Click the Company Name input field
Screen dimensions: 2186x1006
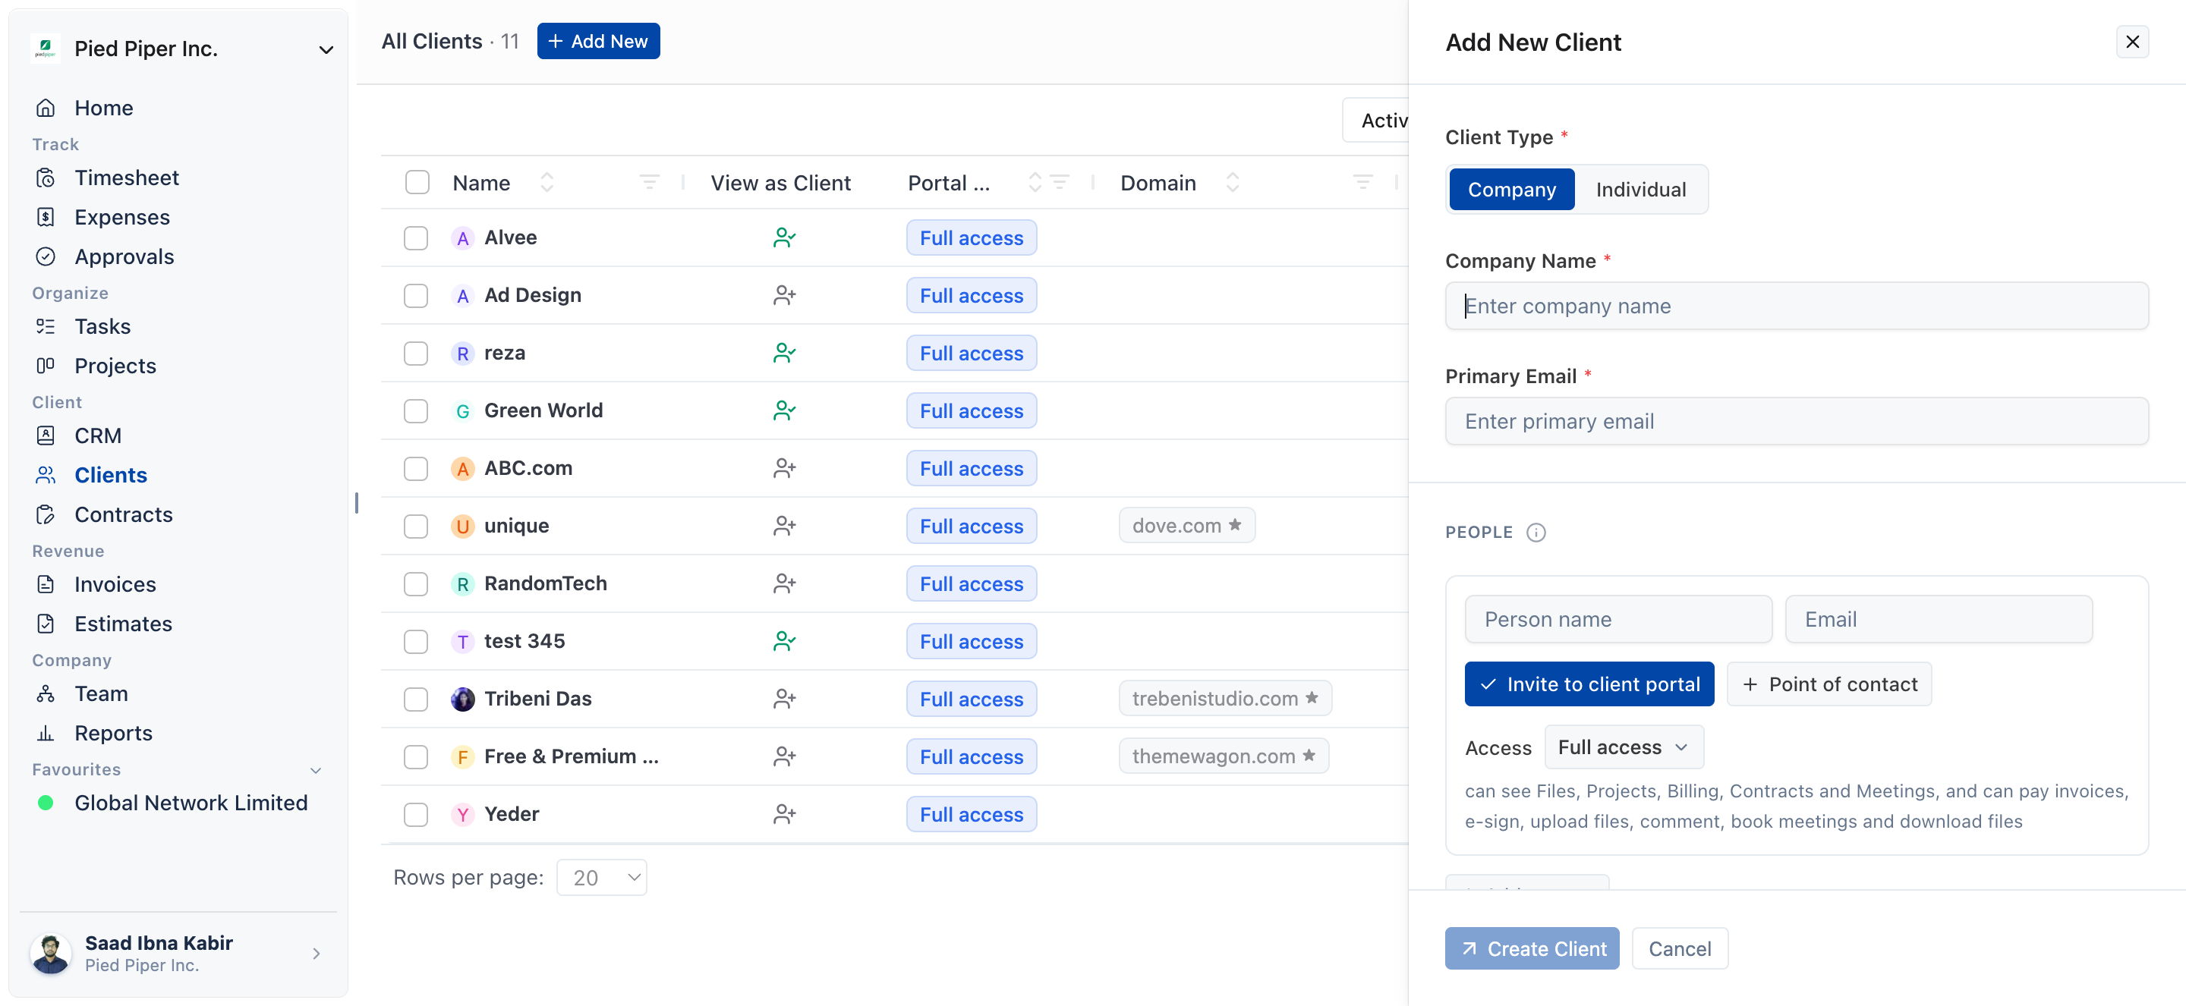(1797, 307)
